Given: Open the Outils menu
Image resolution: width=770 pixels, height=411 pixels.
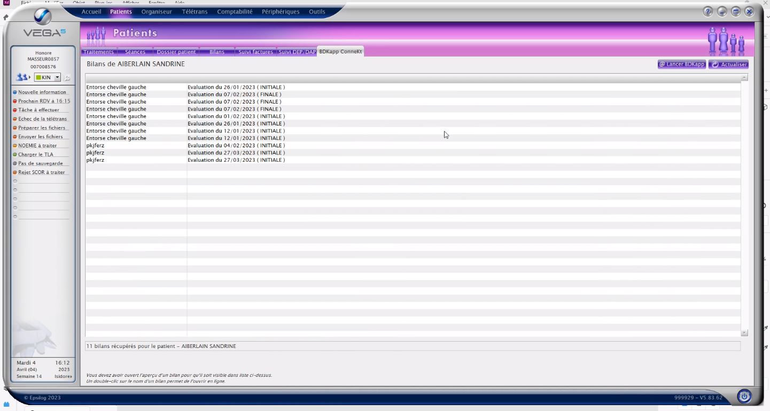Looking at the screenshot, I should (317, 12).
